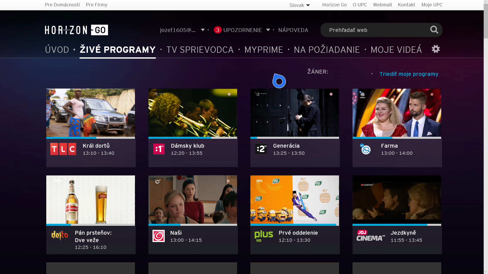
Task: Open settings via the gear icon
Action: [x=436, y=49]
